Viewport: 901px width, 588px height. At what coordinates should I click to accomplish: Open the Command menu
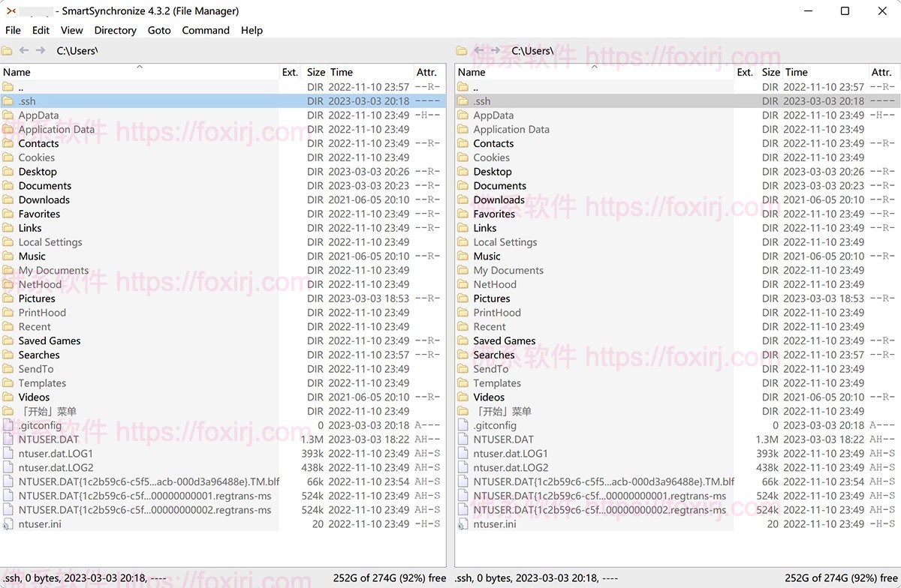(x=205, y=30)
